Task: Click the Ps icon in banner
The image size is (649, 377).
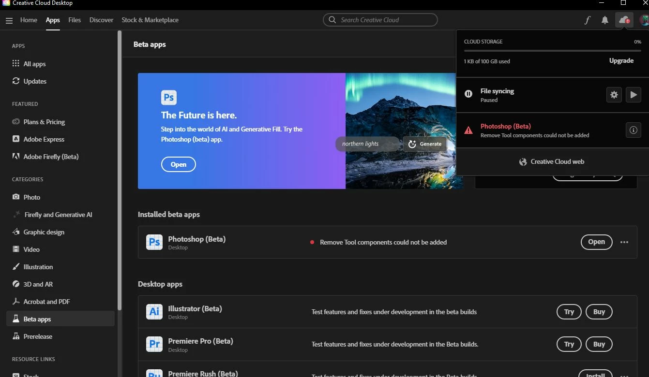Action: (169, 97)
